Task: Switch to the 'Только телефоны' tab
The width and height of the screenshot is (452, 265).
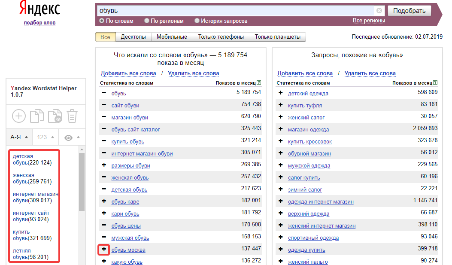Action: click(x=221, y=37)
